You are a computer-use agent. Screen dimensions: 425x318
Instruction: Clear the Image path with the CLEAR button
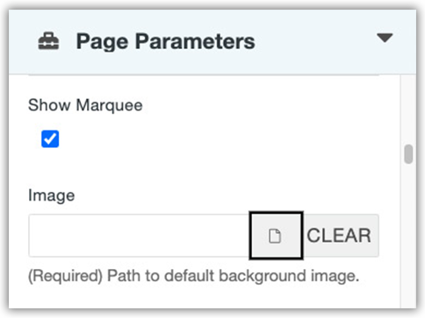click(x=341, y=236)
